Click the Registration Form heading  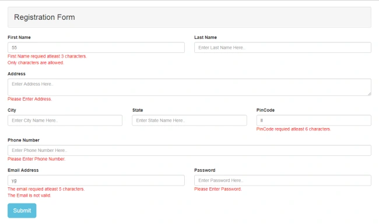[x=44, y=17]
